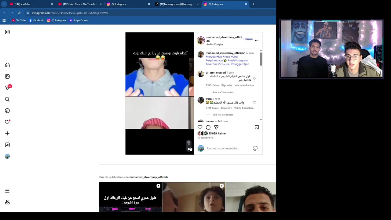The width and height of the screenshot is (391, 220).
Task: Open a new browser tab
Action: 253,4
